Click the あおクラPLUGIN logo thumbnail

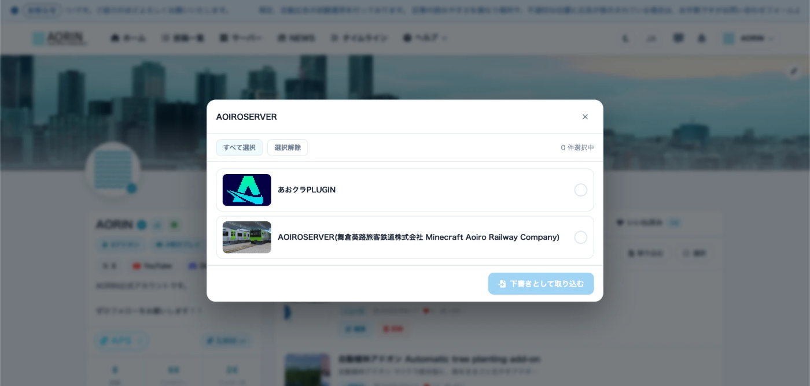(x=246, y=190)
